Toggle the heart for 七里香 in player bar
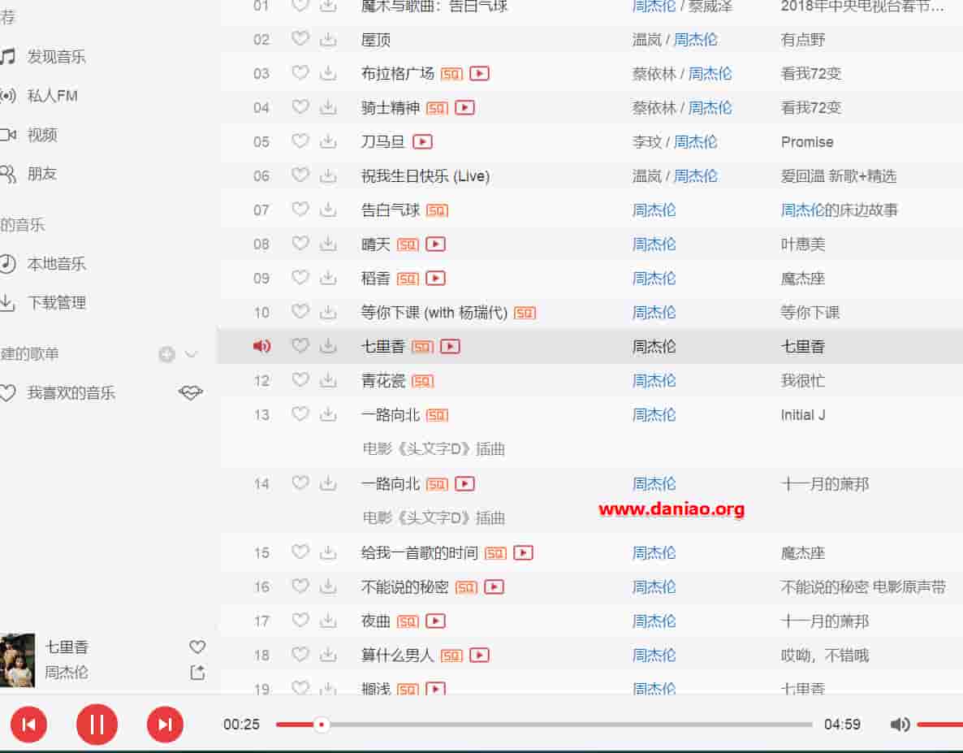 click(x=197, y=647)
